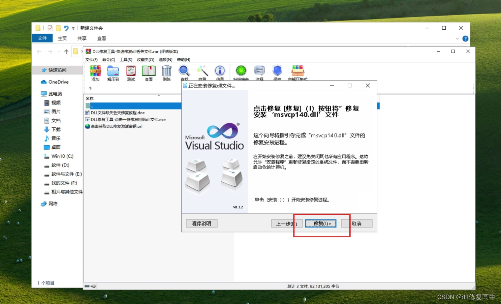Screen dimensions: 501x304
Task: Click the Protect (保护) shield icon
Action: (277, 71)
